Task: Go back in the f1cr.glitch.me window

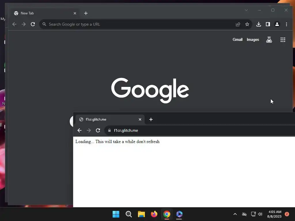Action: tap(80, 130)
